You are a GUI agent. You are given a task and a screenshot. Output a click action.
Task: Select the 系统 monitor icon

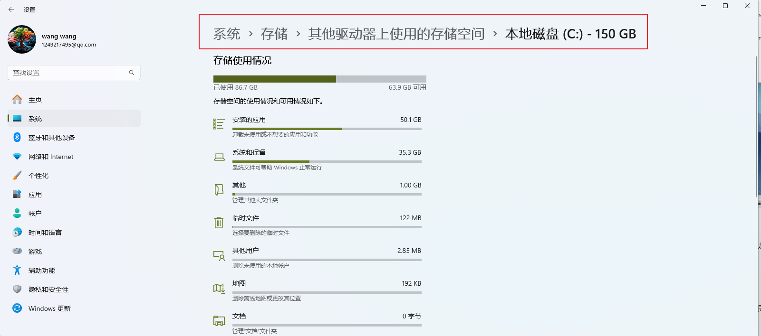[x=17, y=118]
